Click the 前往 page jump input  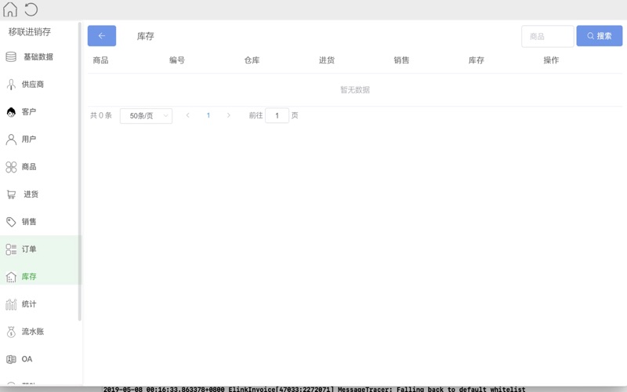tap(277, 115)
